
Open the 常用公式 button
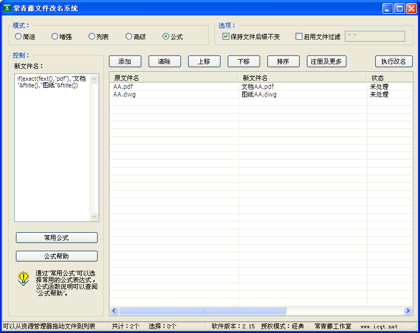[x=57, y=238]
